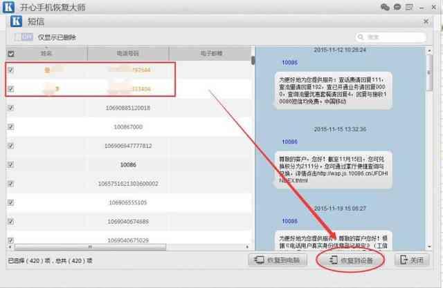The height and width of the screenshot is (288, 443).
Task: Select the phone number 1069040675029
Action: (128, 240)
